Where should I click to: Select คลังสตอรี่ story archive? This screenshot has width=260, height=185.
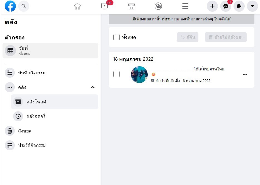55,116
